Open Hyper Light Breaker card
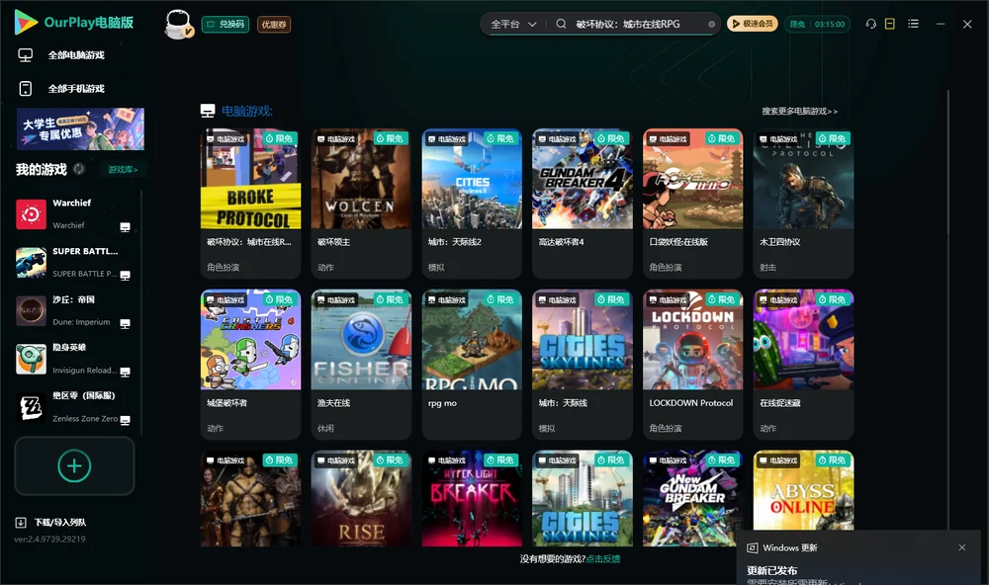989x585 pixels. click(x=472, y=498)
